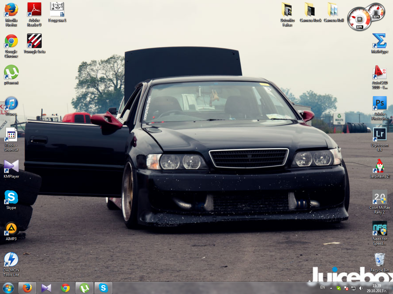
Task: Open the network connection tray icon
Action: click(353, 288)
